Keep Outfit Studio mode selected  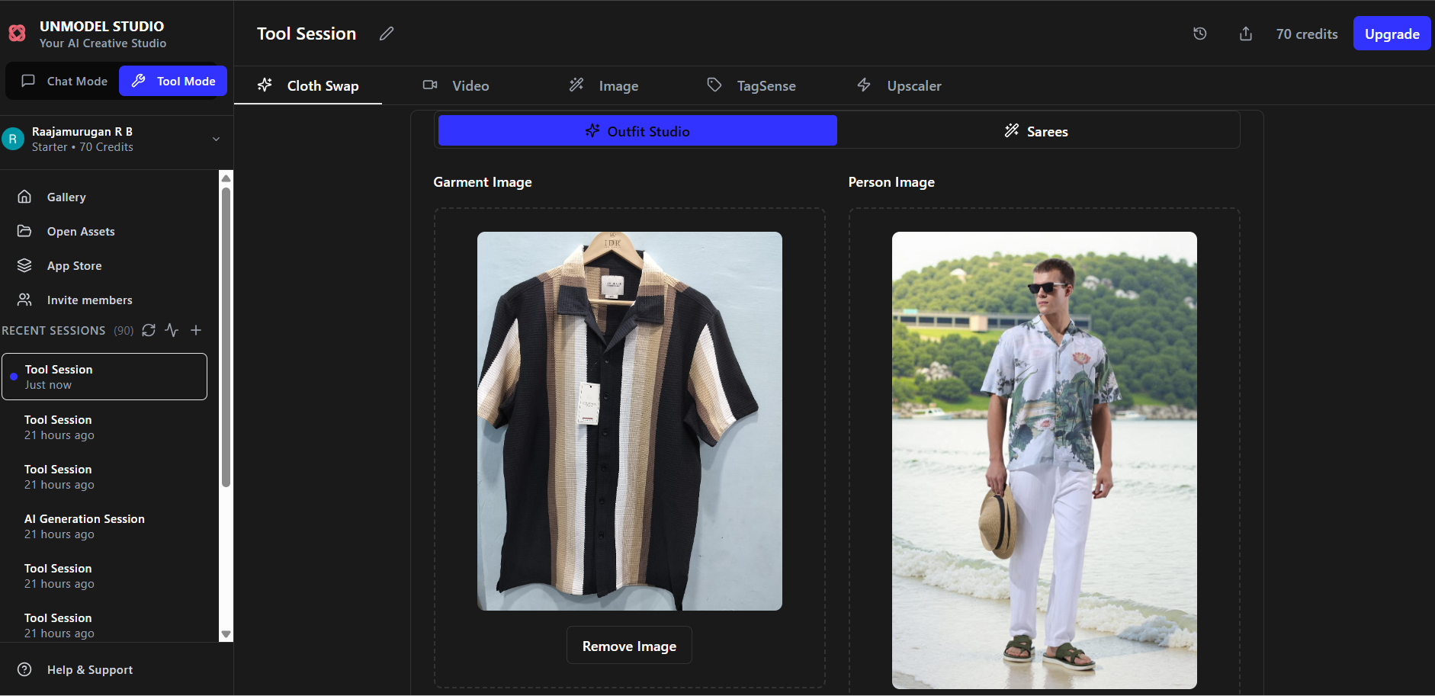637,130
